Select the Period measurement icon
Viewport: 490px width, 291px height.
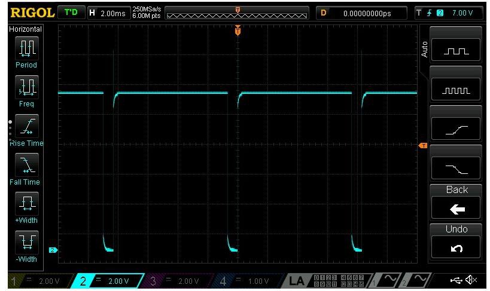(x=27, y=48)
